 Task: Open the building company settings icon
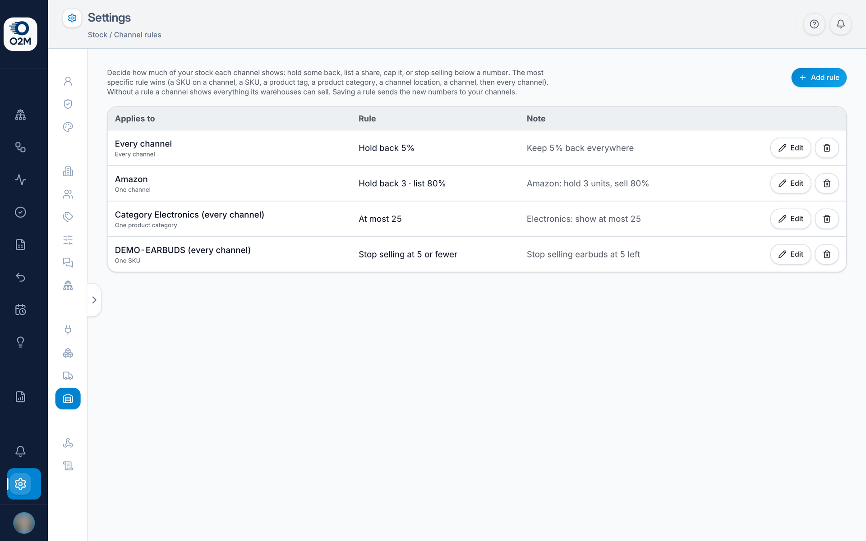click(68, 171)
